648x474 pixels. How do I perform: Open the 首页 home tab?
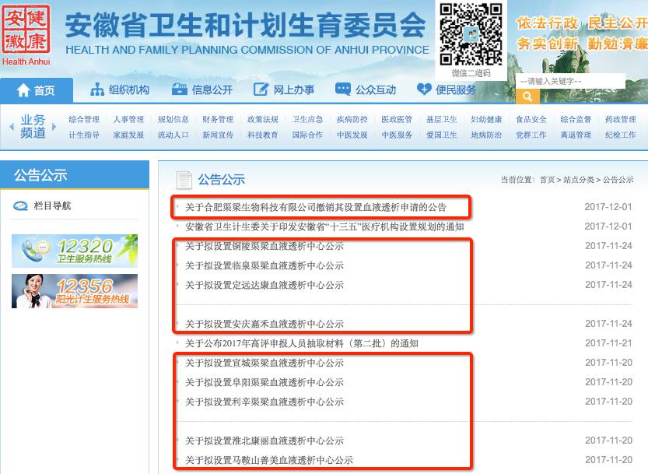point(37,90)
